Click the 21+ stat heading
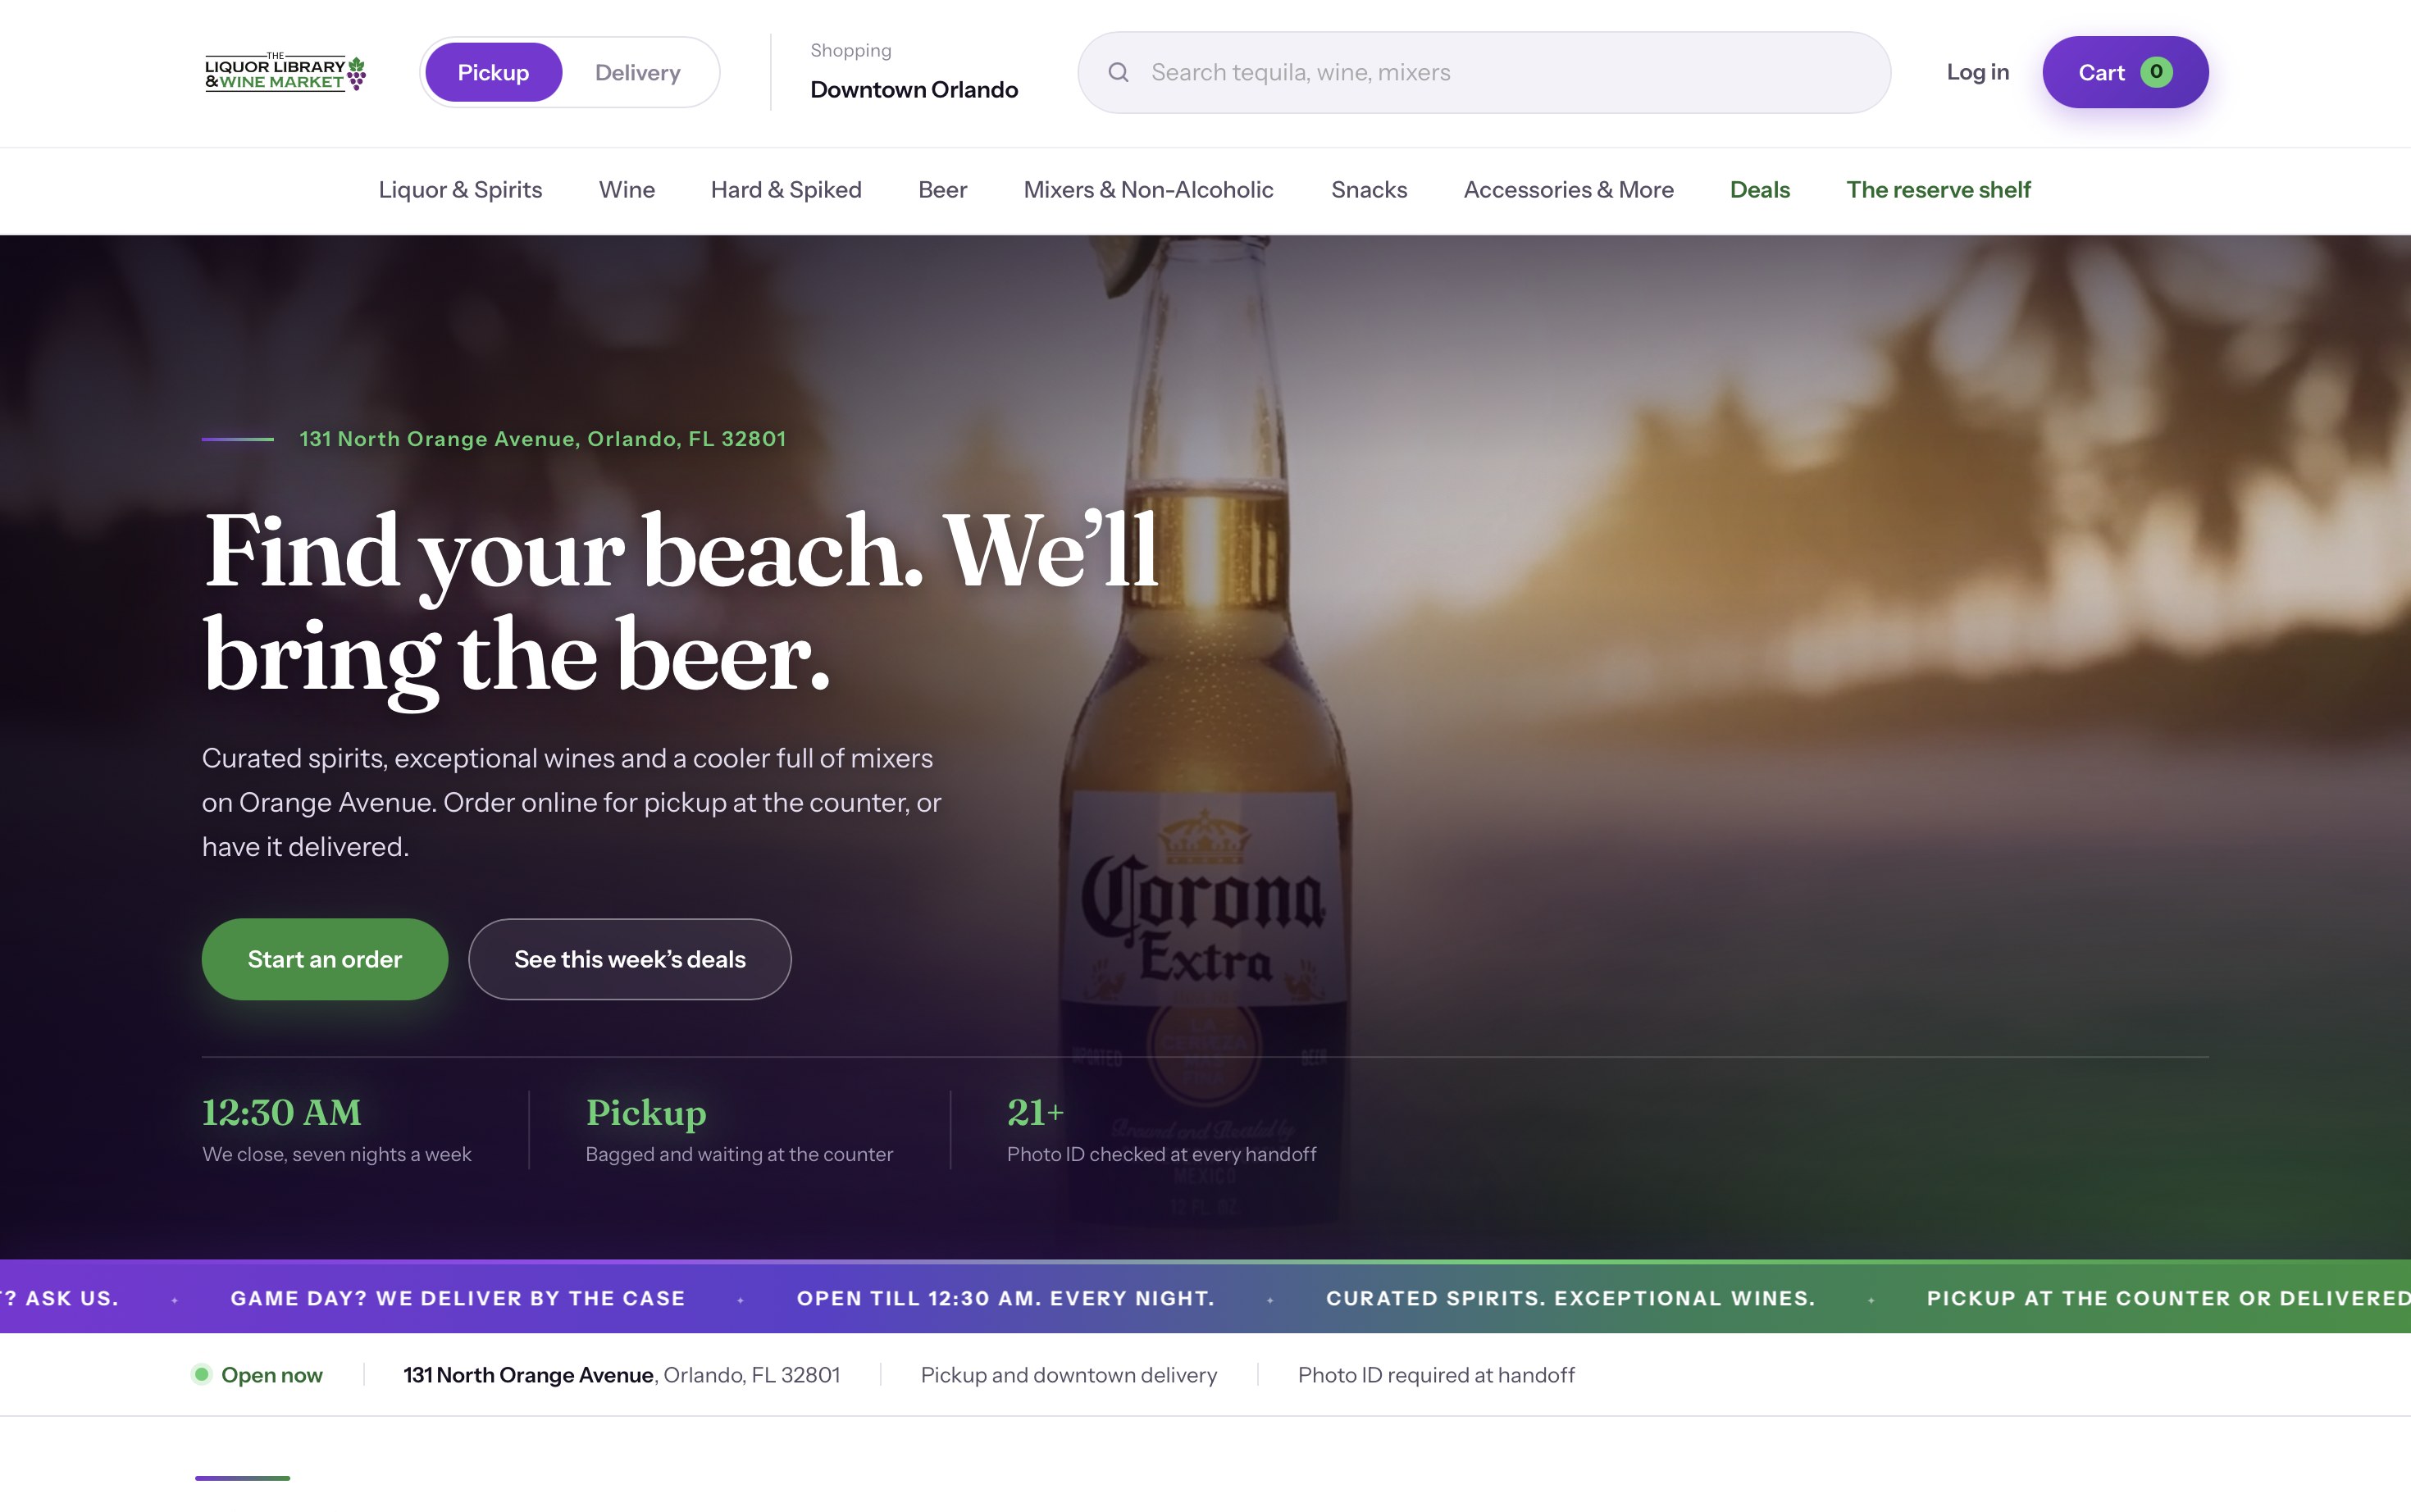2411x1512 pixels. click(1035, 1112)
